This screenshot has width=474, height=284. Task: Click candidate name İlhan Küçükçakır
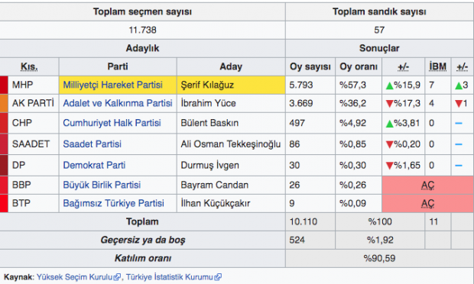point(216,203)
